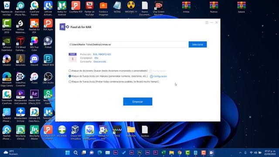Open Camtasia 2019 desktop shortcut
The image size is (279, 157).
tap(7, 26)
